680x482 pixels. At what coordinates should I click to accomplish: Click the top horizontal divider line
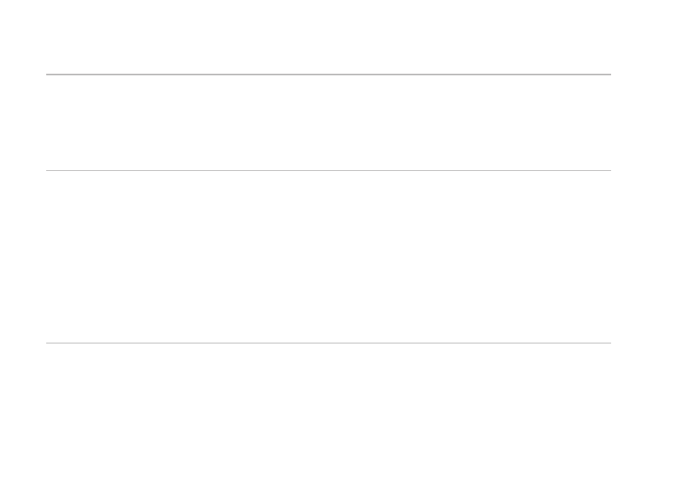click(327, 75)
